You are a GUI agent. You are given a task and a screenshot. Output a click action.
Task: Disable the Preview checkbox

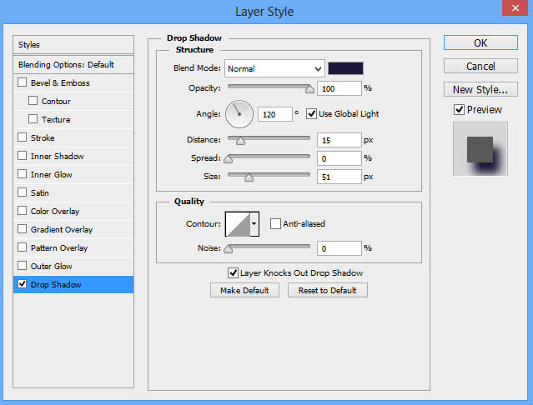[459, 110]
